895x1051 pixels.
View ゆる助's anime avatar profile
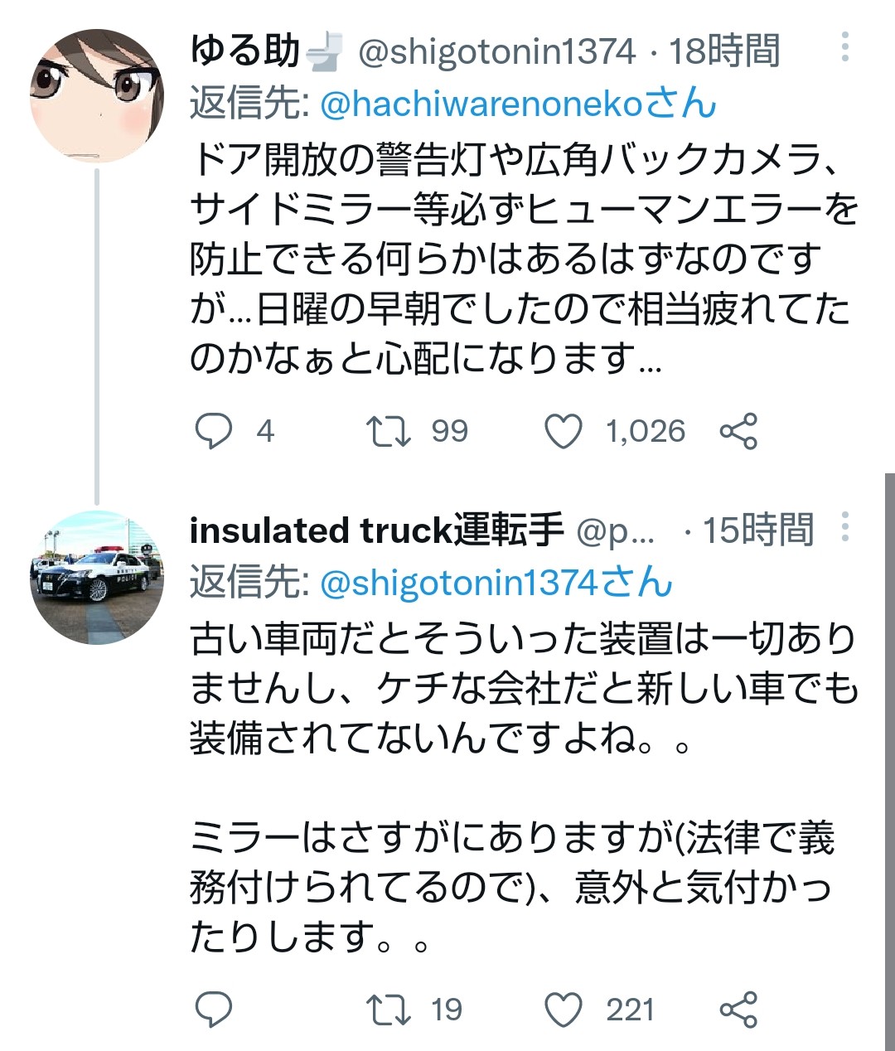(x=97, y=95)
